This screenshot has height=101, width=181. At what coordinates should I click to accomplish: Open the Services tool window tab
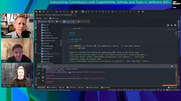tap(105, 88)
